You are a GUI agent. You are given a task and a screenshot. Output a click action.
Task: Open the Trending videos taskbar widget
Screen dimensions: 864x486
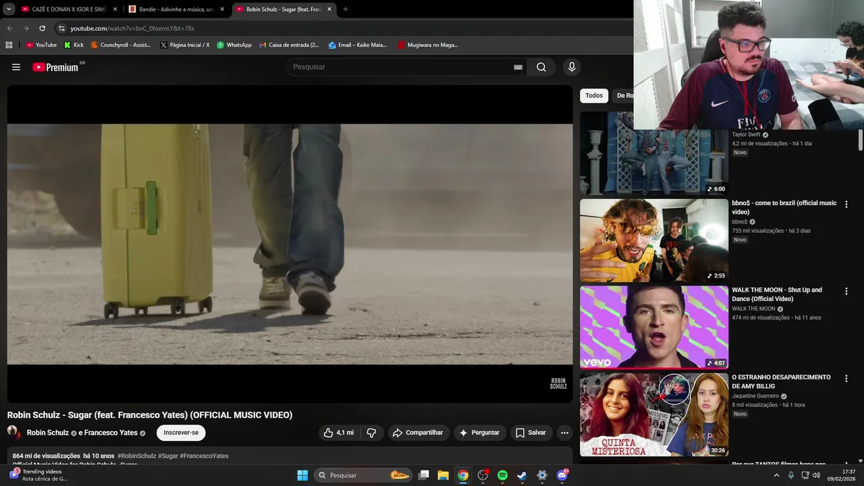click(x=39, y=475)
